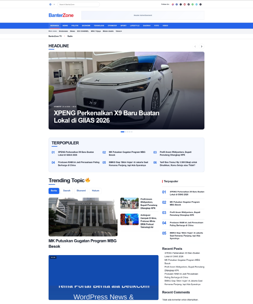Open Recent Posts link XPENG Perkenalkan X9

click(x=182, y=255)
